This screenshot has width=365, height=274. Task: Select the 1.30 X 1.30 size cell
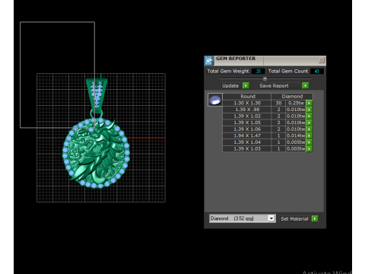pos(247,103)
